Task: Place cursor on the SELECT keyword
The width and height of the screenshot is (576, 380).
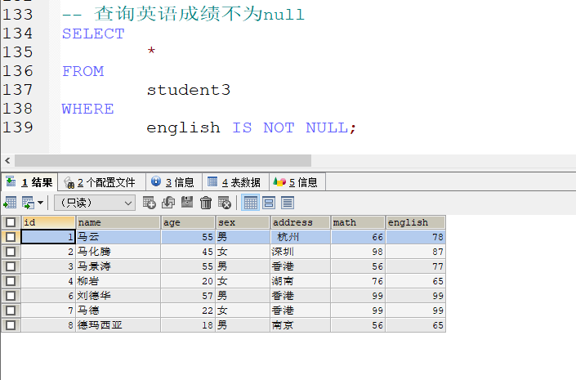Action: 93,34
